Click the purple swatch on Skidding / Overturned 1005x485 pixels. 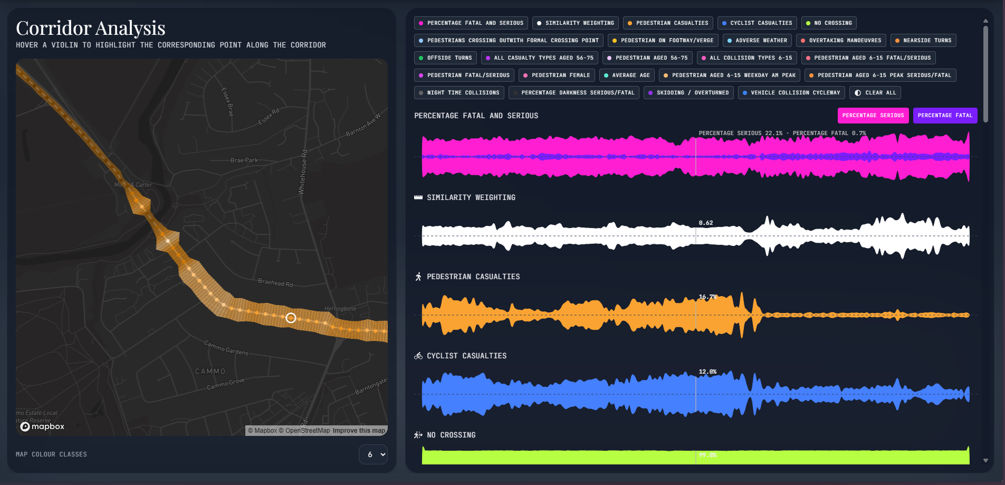(x=650, y=93)
